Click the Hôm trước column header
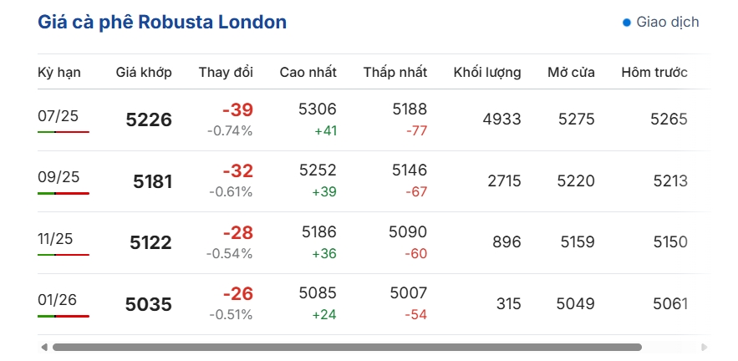This screenshot has height=361, width=738. click(x=654, y=73)
